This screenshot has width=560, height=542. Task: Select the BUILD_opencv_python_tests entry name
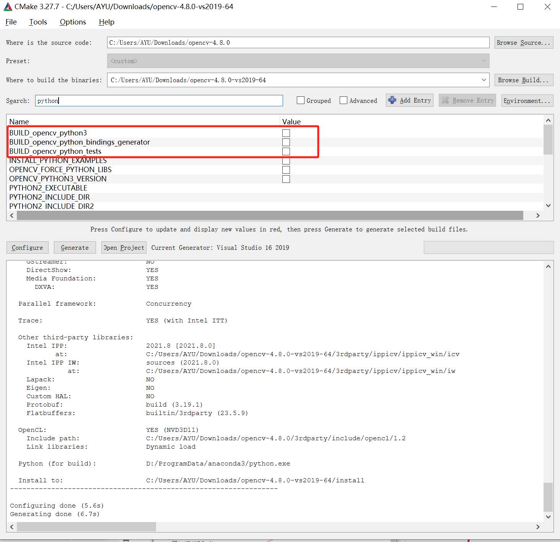[55, 151]
